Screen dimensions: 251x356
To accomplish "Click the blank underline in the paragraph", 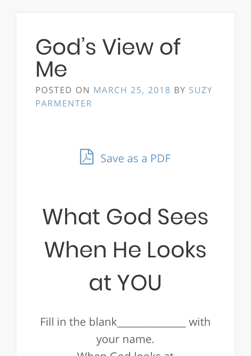I will (151, 326).
